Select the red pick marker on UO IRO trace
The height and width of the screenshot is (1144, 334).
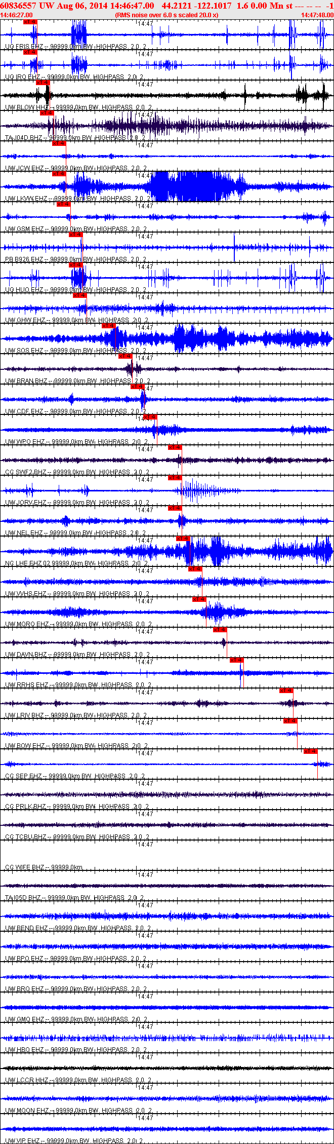30,52
